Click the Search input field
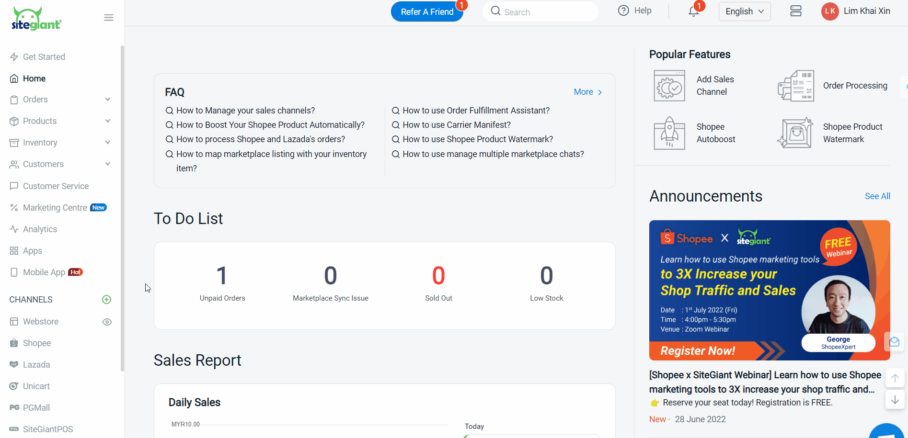This screenshot has height=438, width=908. point(540,11)
